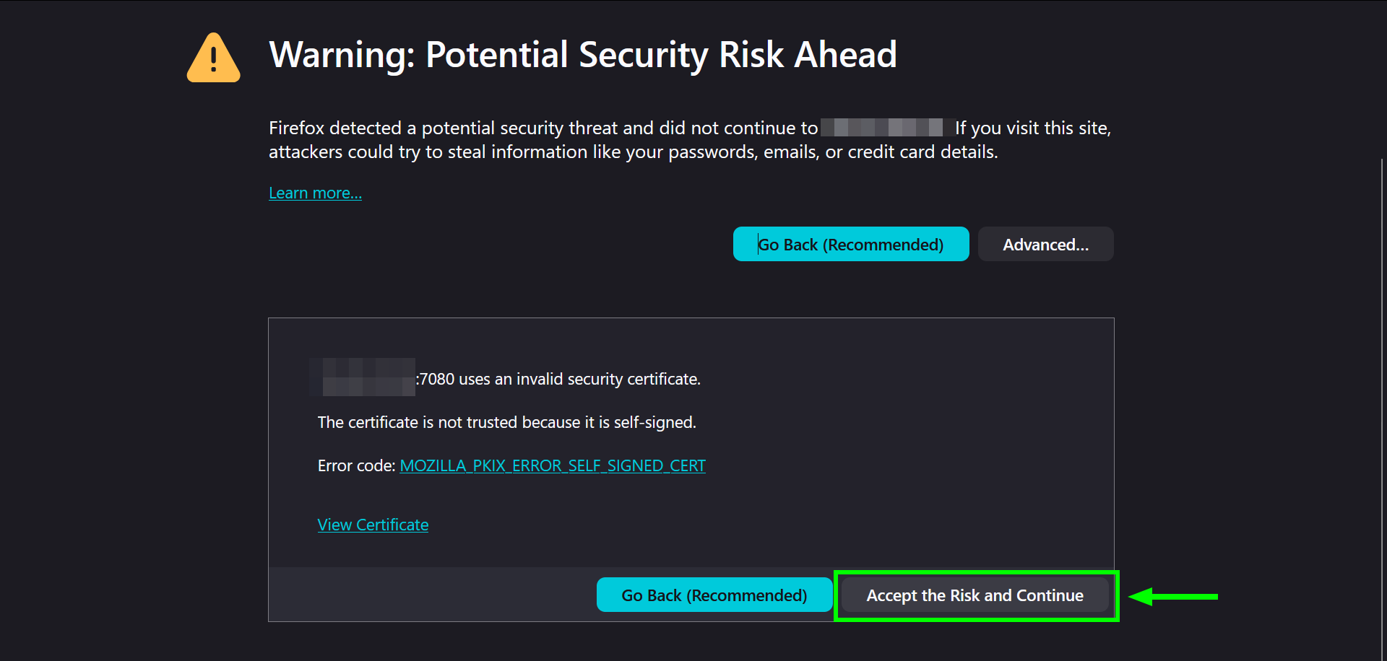Click the self-signed certificate explanation text
The width and height of the screenshot is (1387, 661).
(506, 422)
